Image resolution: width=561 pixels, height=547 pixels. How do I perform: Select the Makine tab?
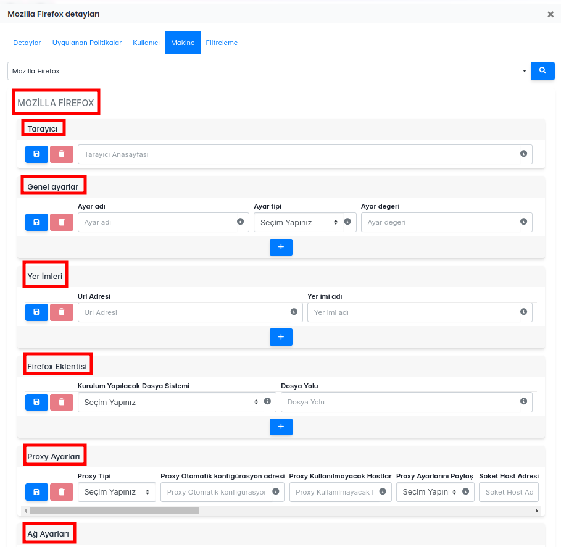pos(183,43)
